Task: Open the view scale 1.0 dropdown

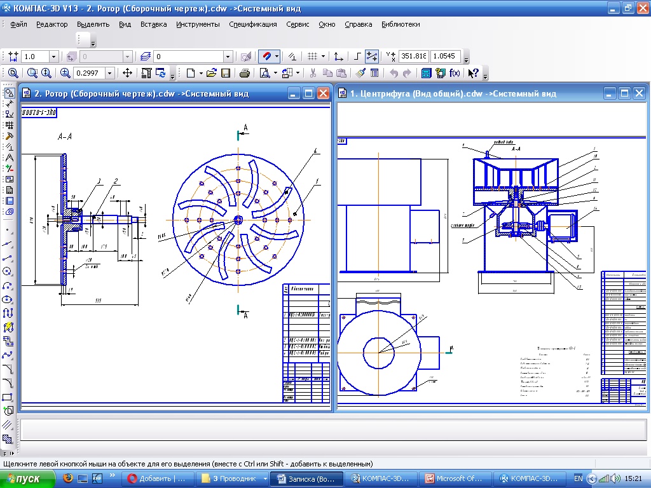Action: tap(53, 57)
